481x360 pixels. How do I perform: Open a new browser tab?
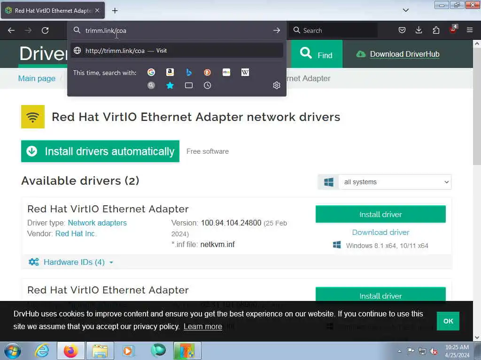[115, 11]
